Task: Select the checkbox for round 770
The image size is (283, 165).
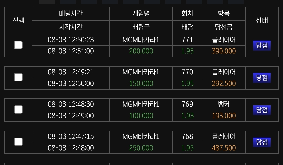Action: point(18,77)
